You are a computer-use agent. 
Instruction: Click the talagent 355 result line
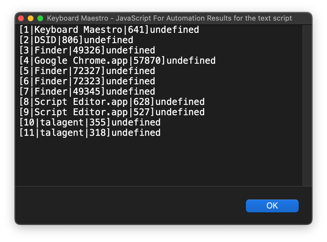point(90,123)
